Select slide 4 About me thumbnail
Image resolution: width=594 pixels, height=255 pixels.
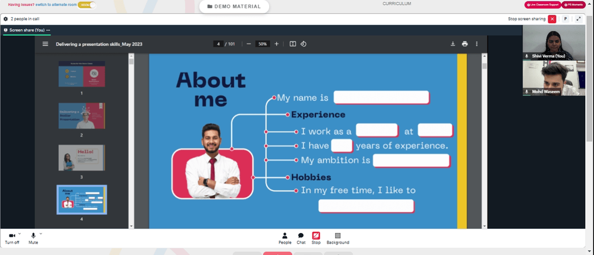pos(82,200)
